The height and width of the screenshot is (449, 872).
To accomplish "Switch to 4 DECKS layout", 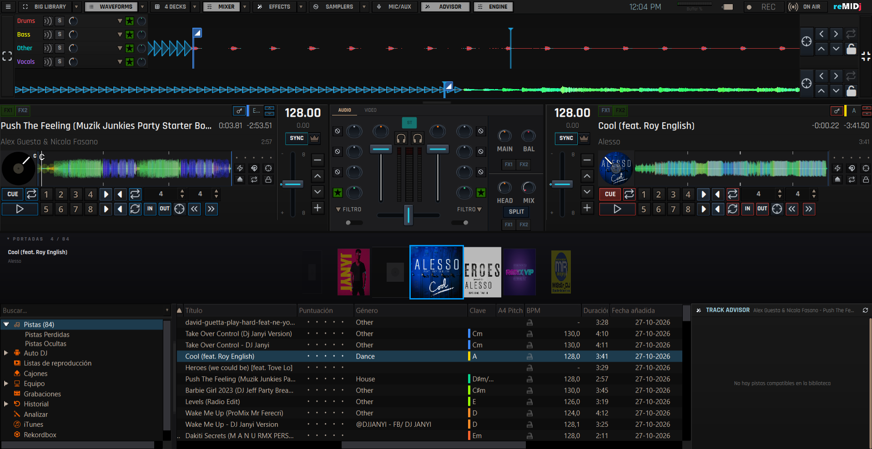I will [x=171, y=7].
